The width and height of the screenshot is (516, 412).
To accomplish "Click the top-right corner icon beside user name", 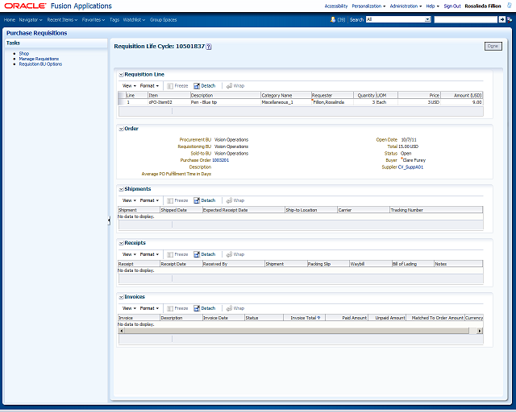I will click(x=509, y=6).
